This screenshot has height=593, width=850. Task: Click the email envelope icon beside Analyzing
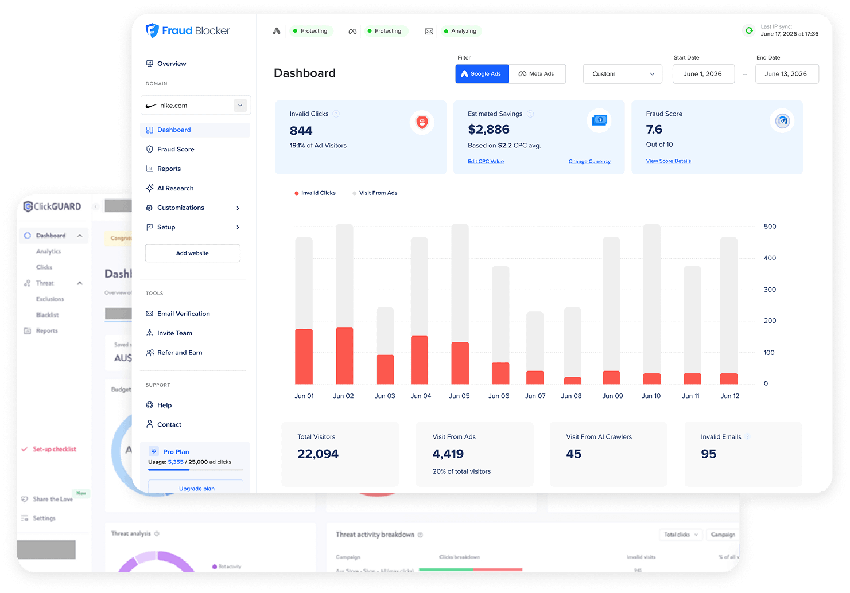click(x=429, y=31)
